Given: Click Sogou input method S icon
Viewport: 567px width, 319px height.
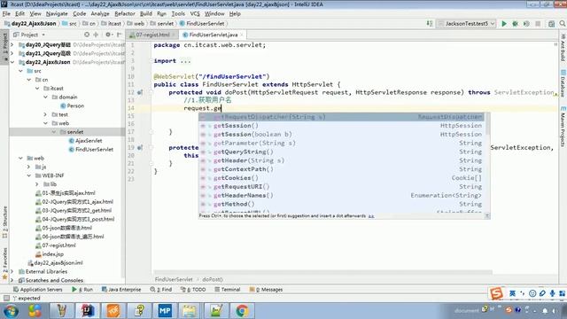Looking at the screenshot, I should click(x=496, y=293).
